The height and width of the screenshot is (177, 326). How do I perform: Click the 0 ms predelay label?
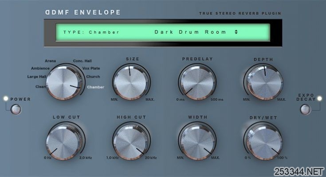click(181, 100)
